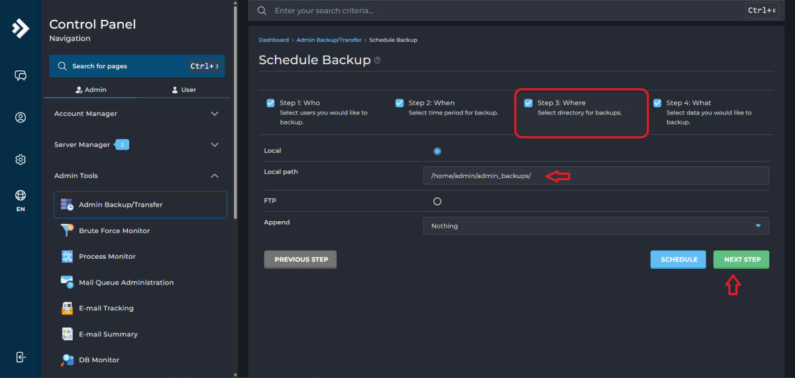Click the globe language icon
Image resolution: width=795 pixels, height=378 pixels.
coord(21,195)
